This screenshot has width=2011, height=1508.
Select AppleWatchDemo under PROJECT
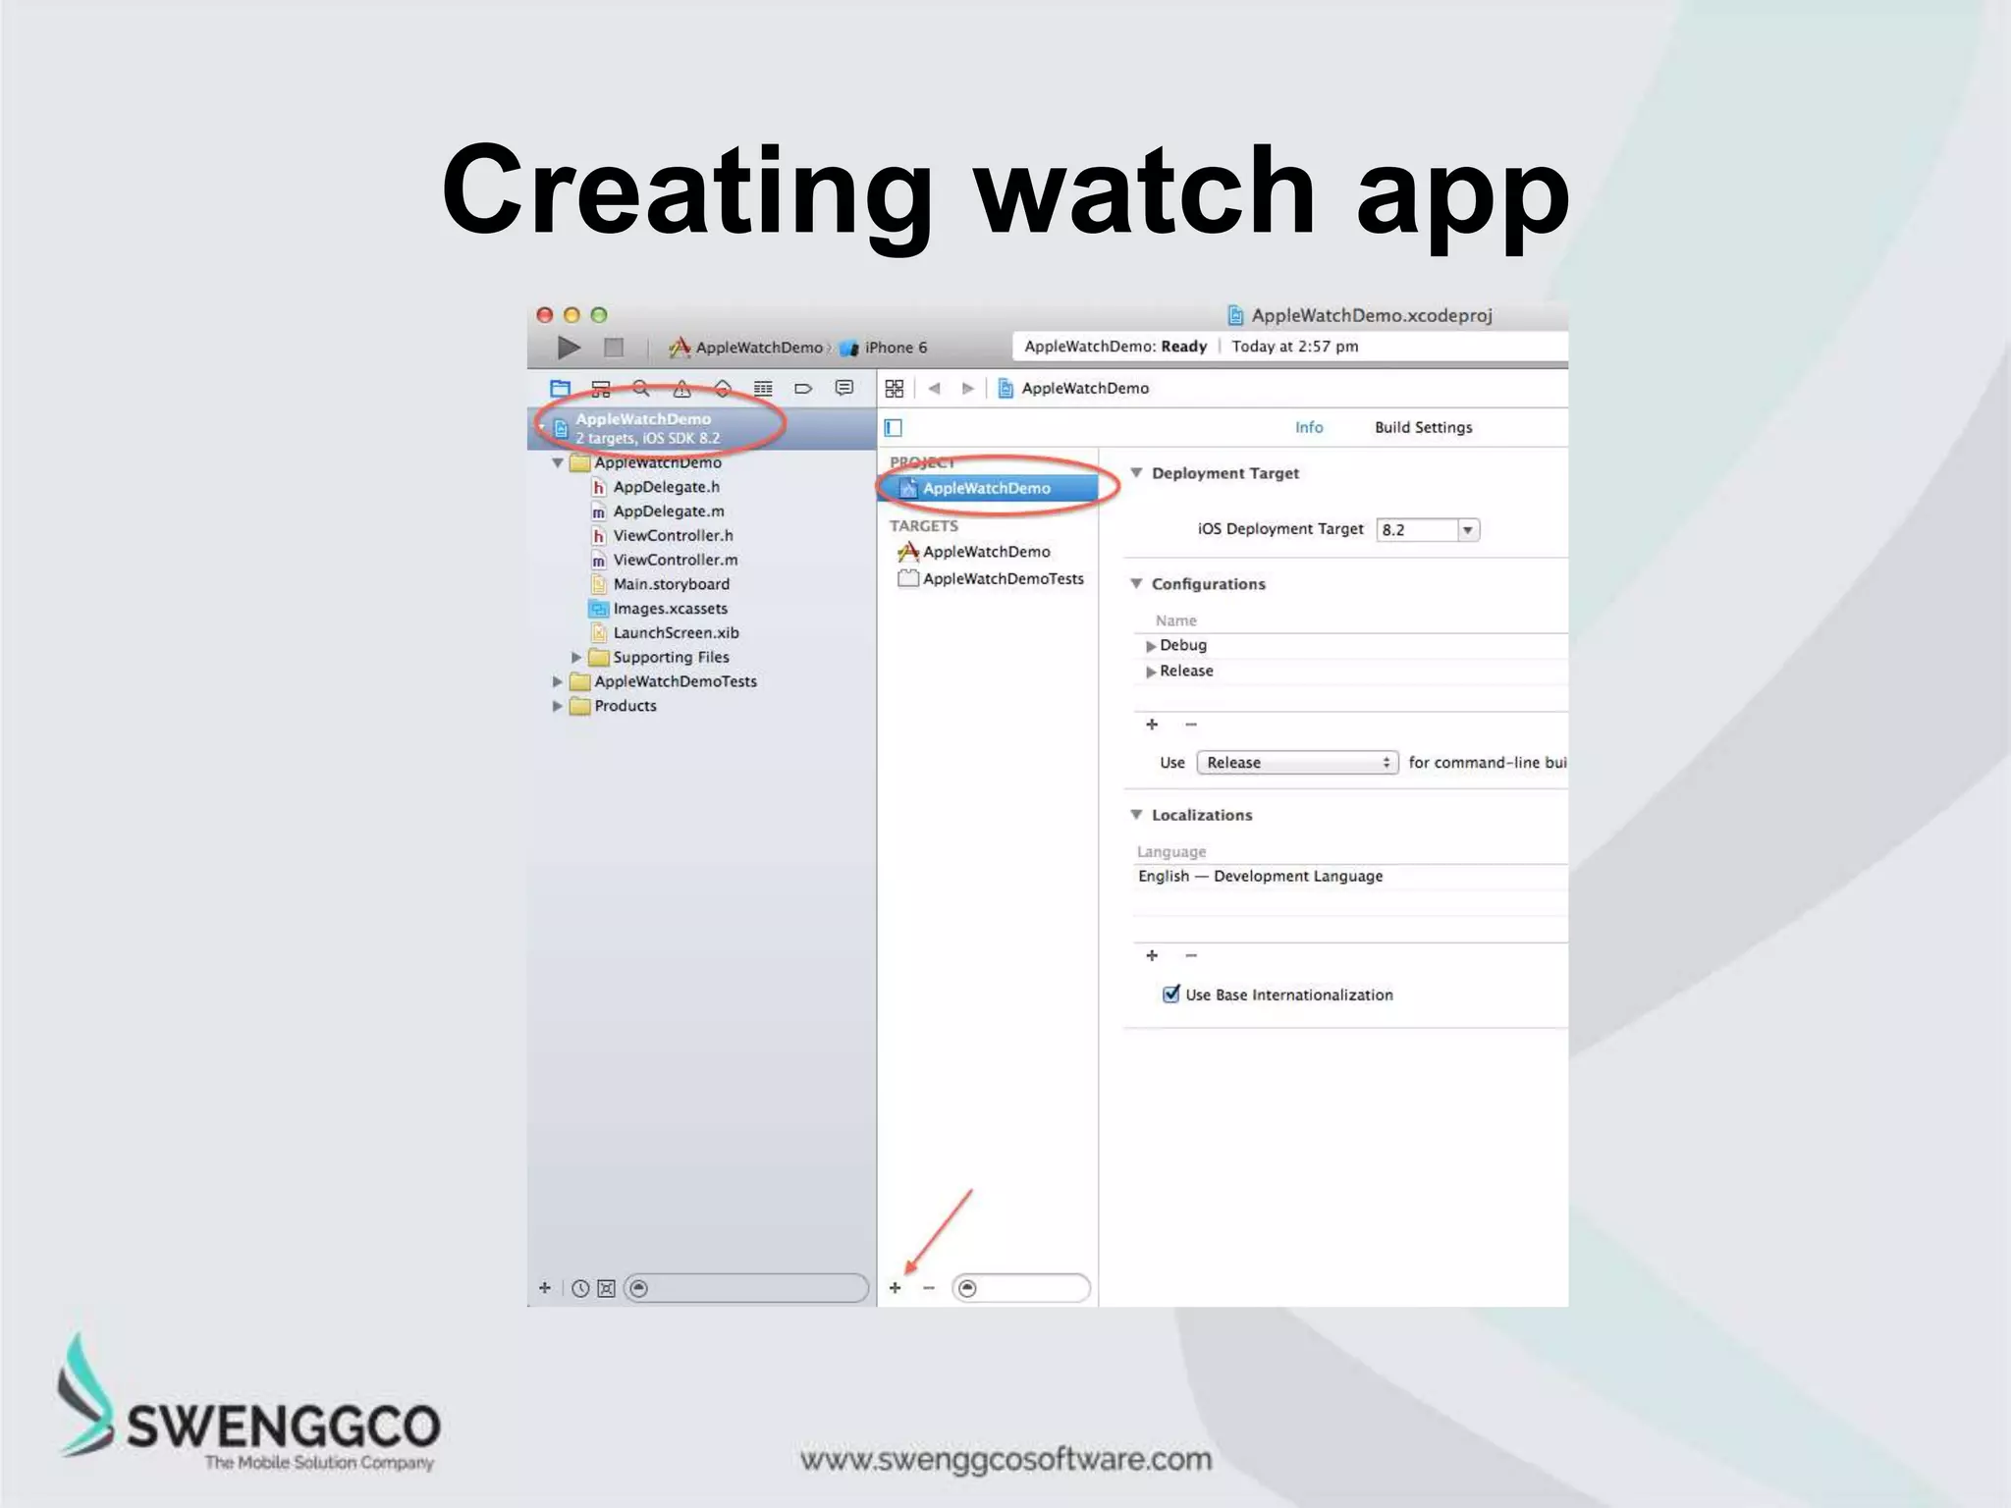click(988, 488)
